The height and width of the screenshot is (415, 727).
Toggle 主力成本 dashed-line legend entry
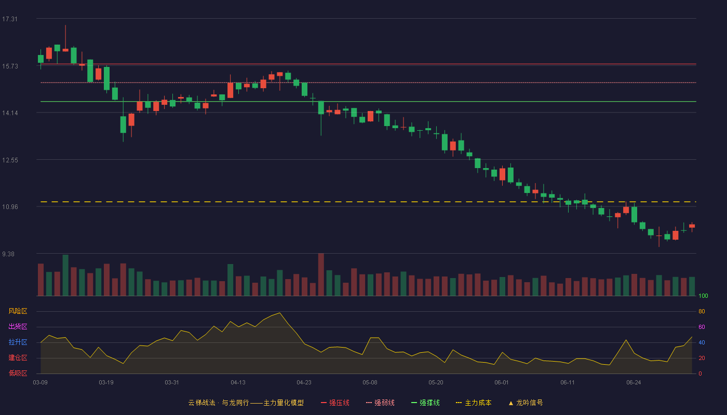(474, 403)
